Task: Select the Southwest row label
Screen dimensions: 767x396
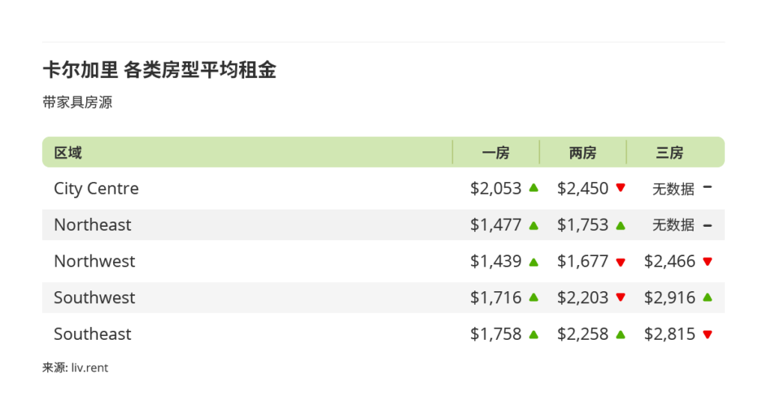Action: (94, 298)
